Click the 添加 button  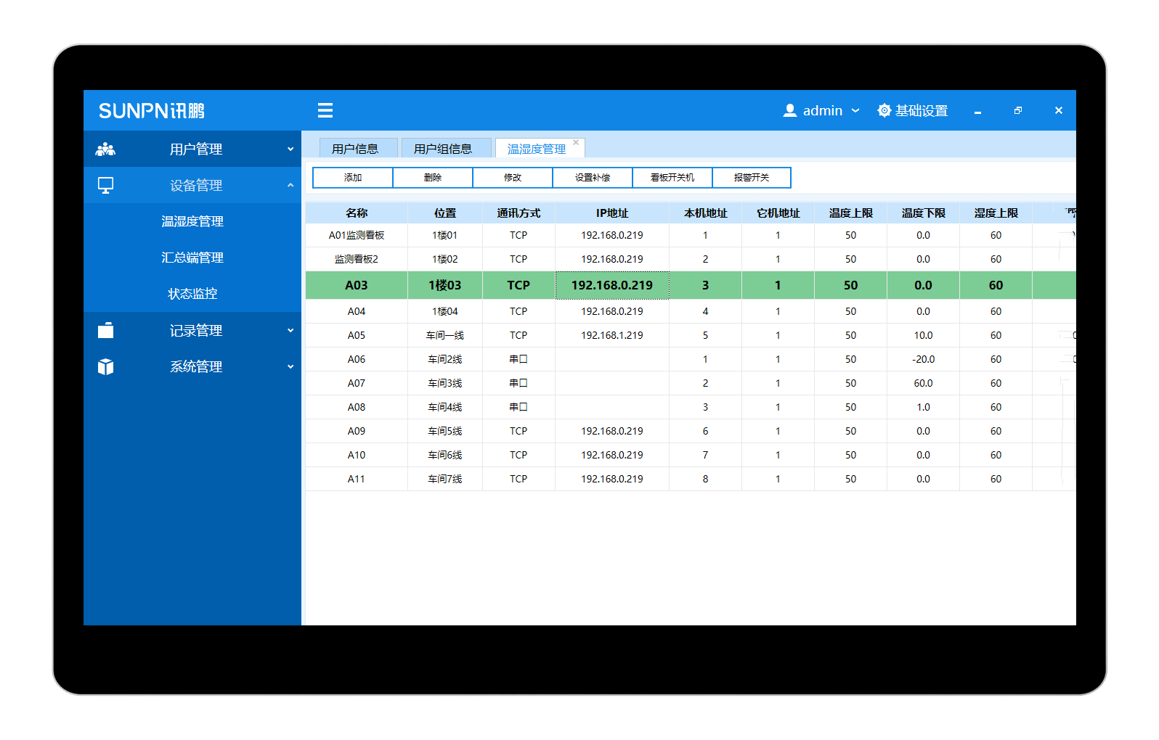tap(353, 178)
